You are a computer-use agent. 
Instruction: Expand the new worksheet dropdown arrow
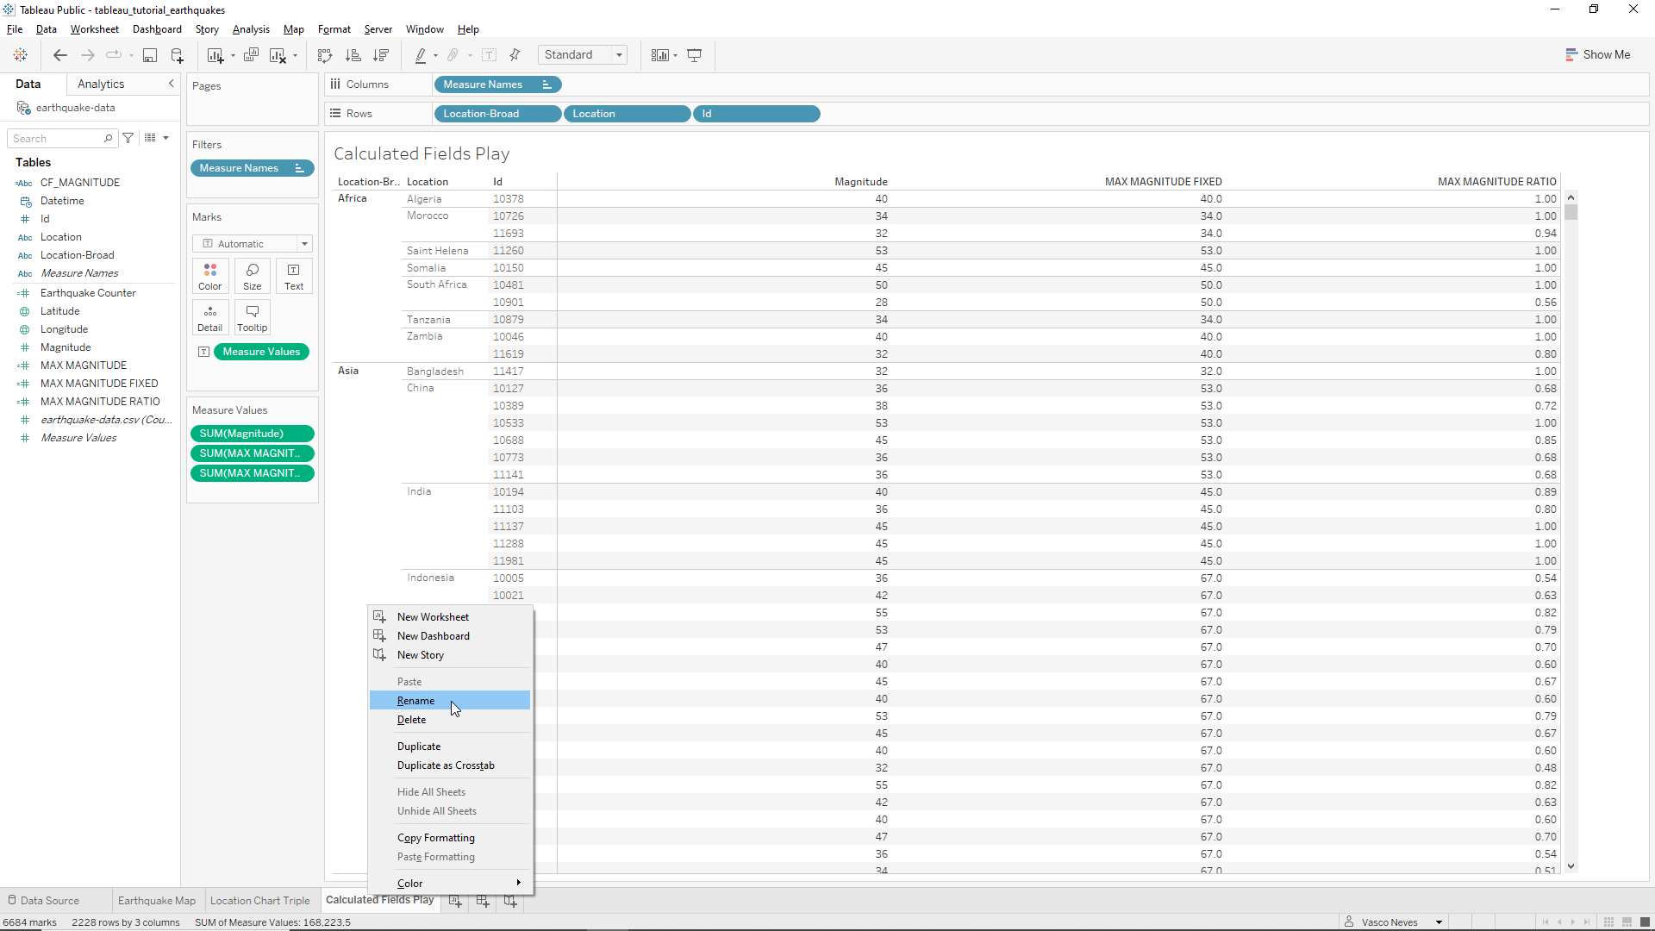(x=233, y=56)
